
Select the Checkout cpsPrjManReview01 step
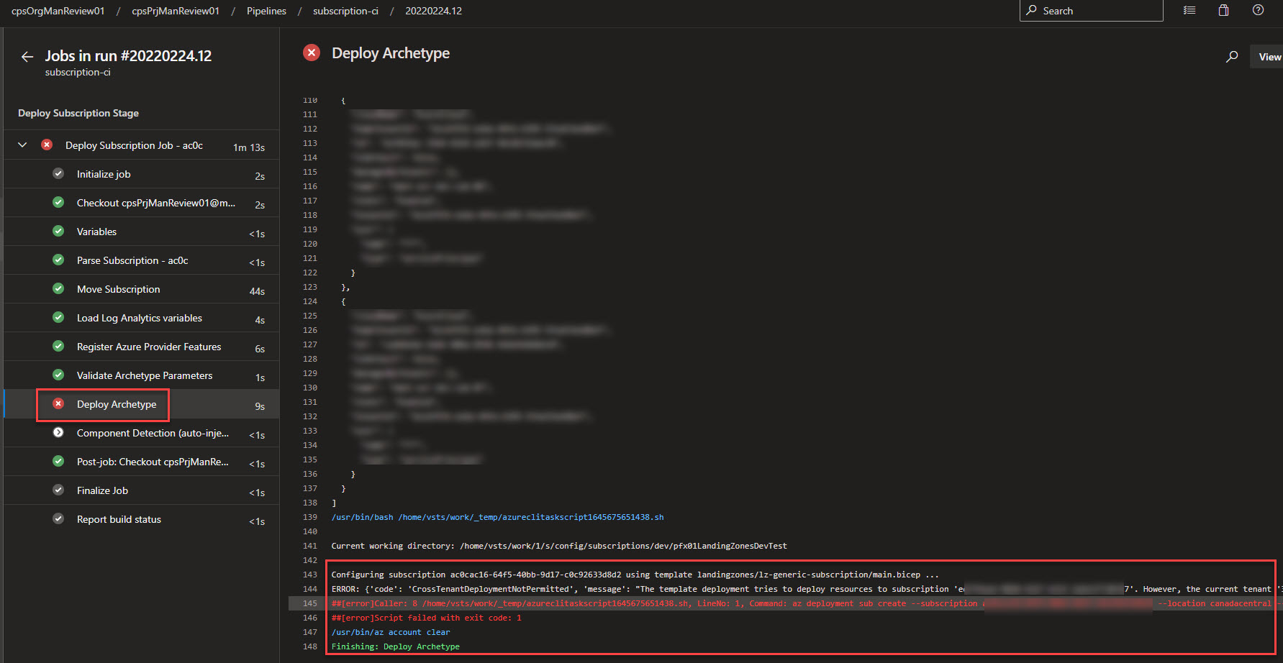[x=142, y=203]
